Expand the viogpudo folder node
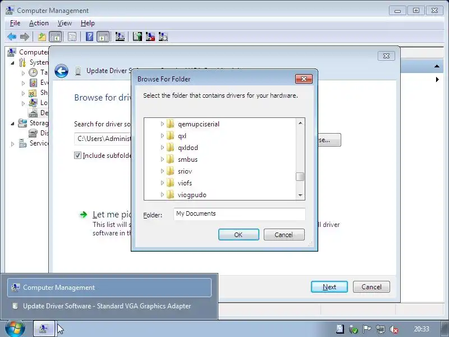The width and height of the screenshot is (449, 337). tap(162, 194)
